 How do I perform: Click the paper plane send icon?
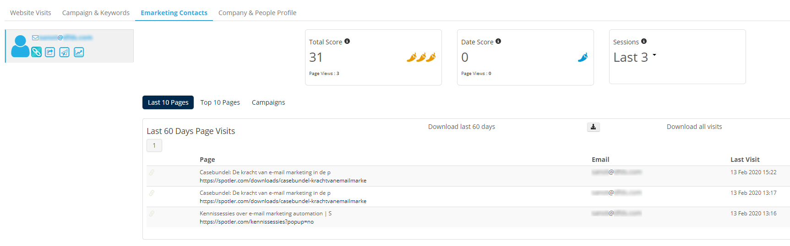pyautogui.click(x=65, y=52)
